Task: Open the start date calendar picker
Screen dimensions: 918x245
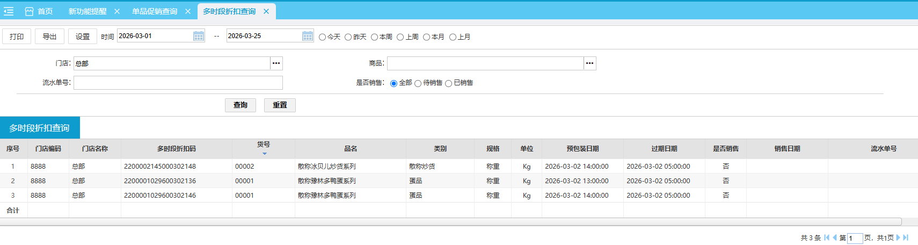Action: [199, 36]
